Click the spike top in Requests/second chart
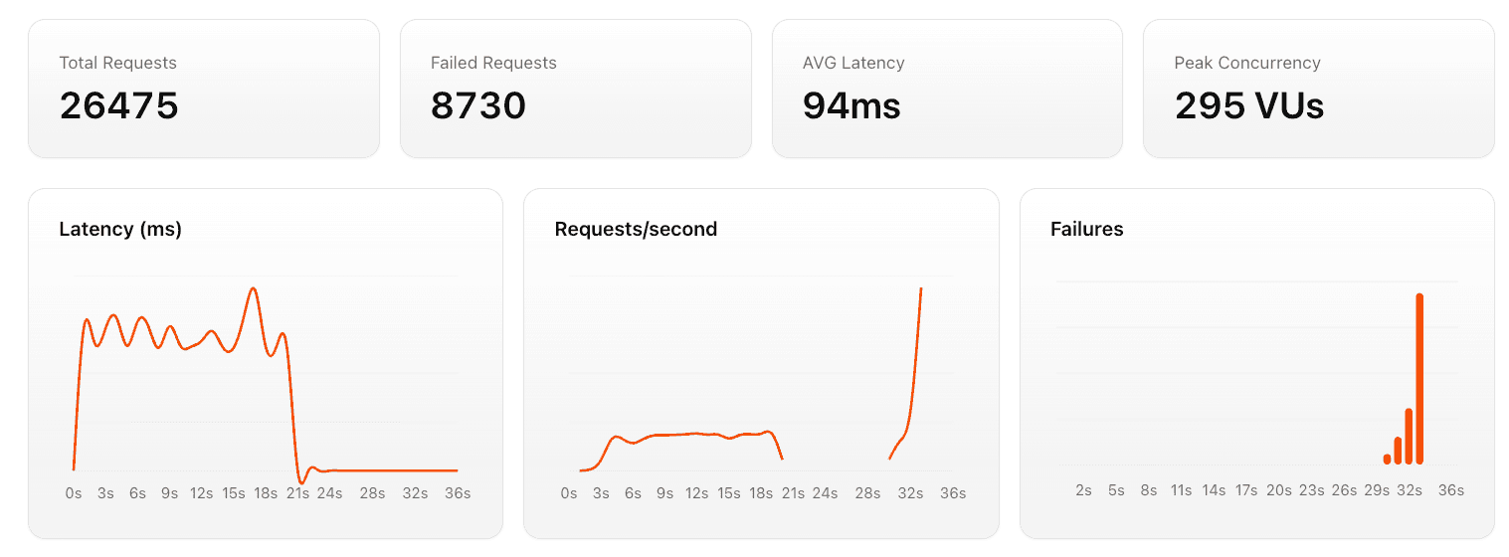 [921, 289]
